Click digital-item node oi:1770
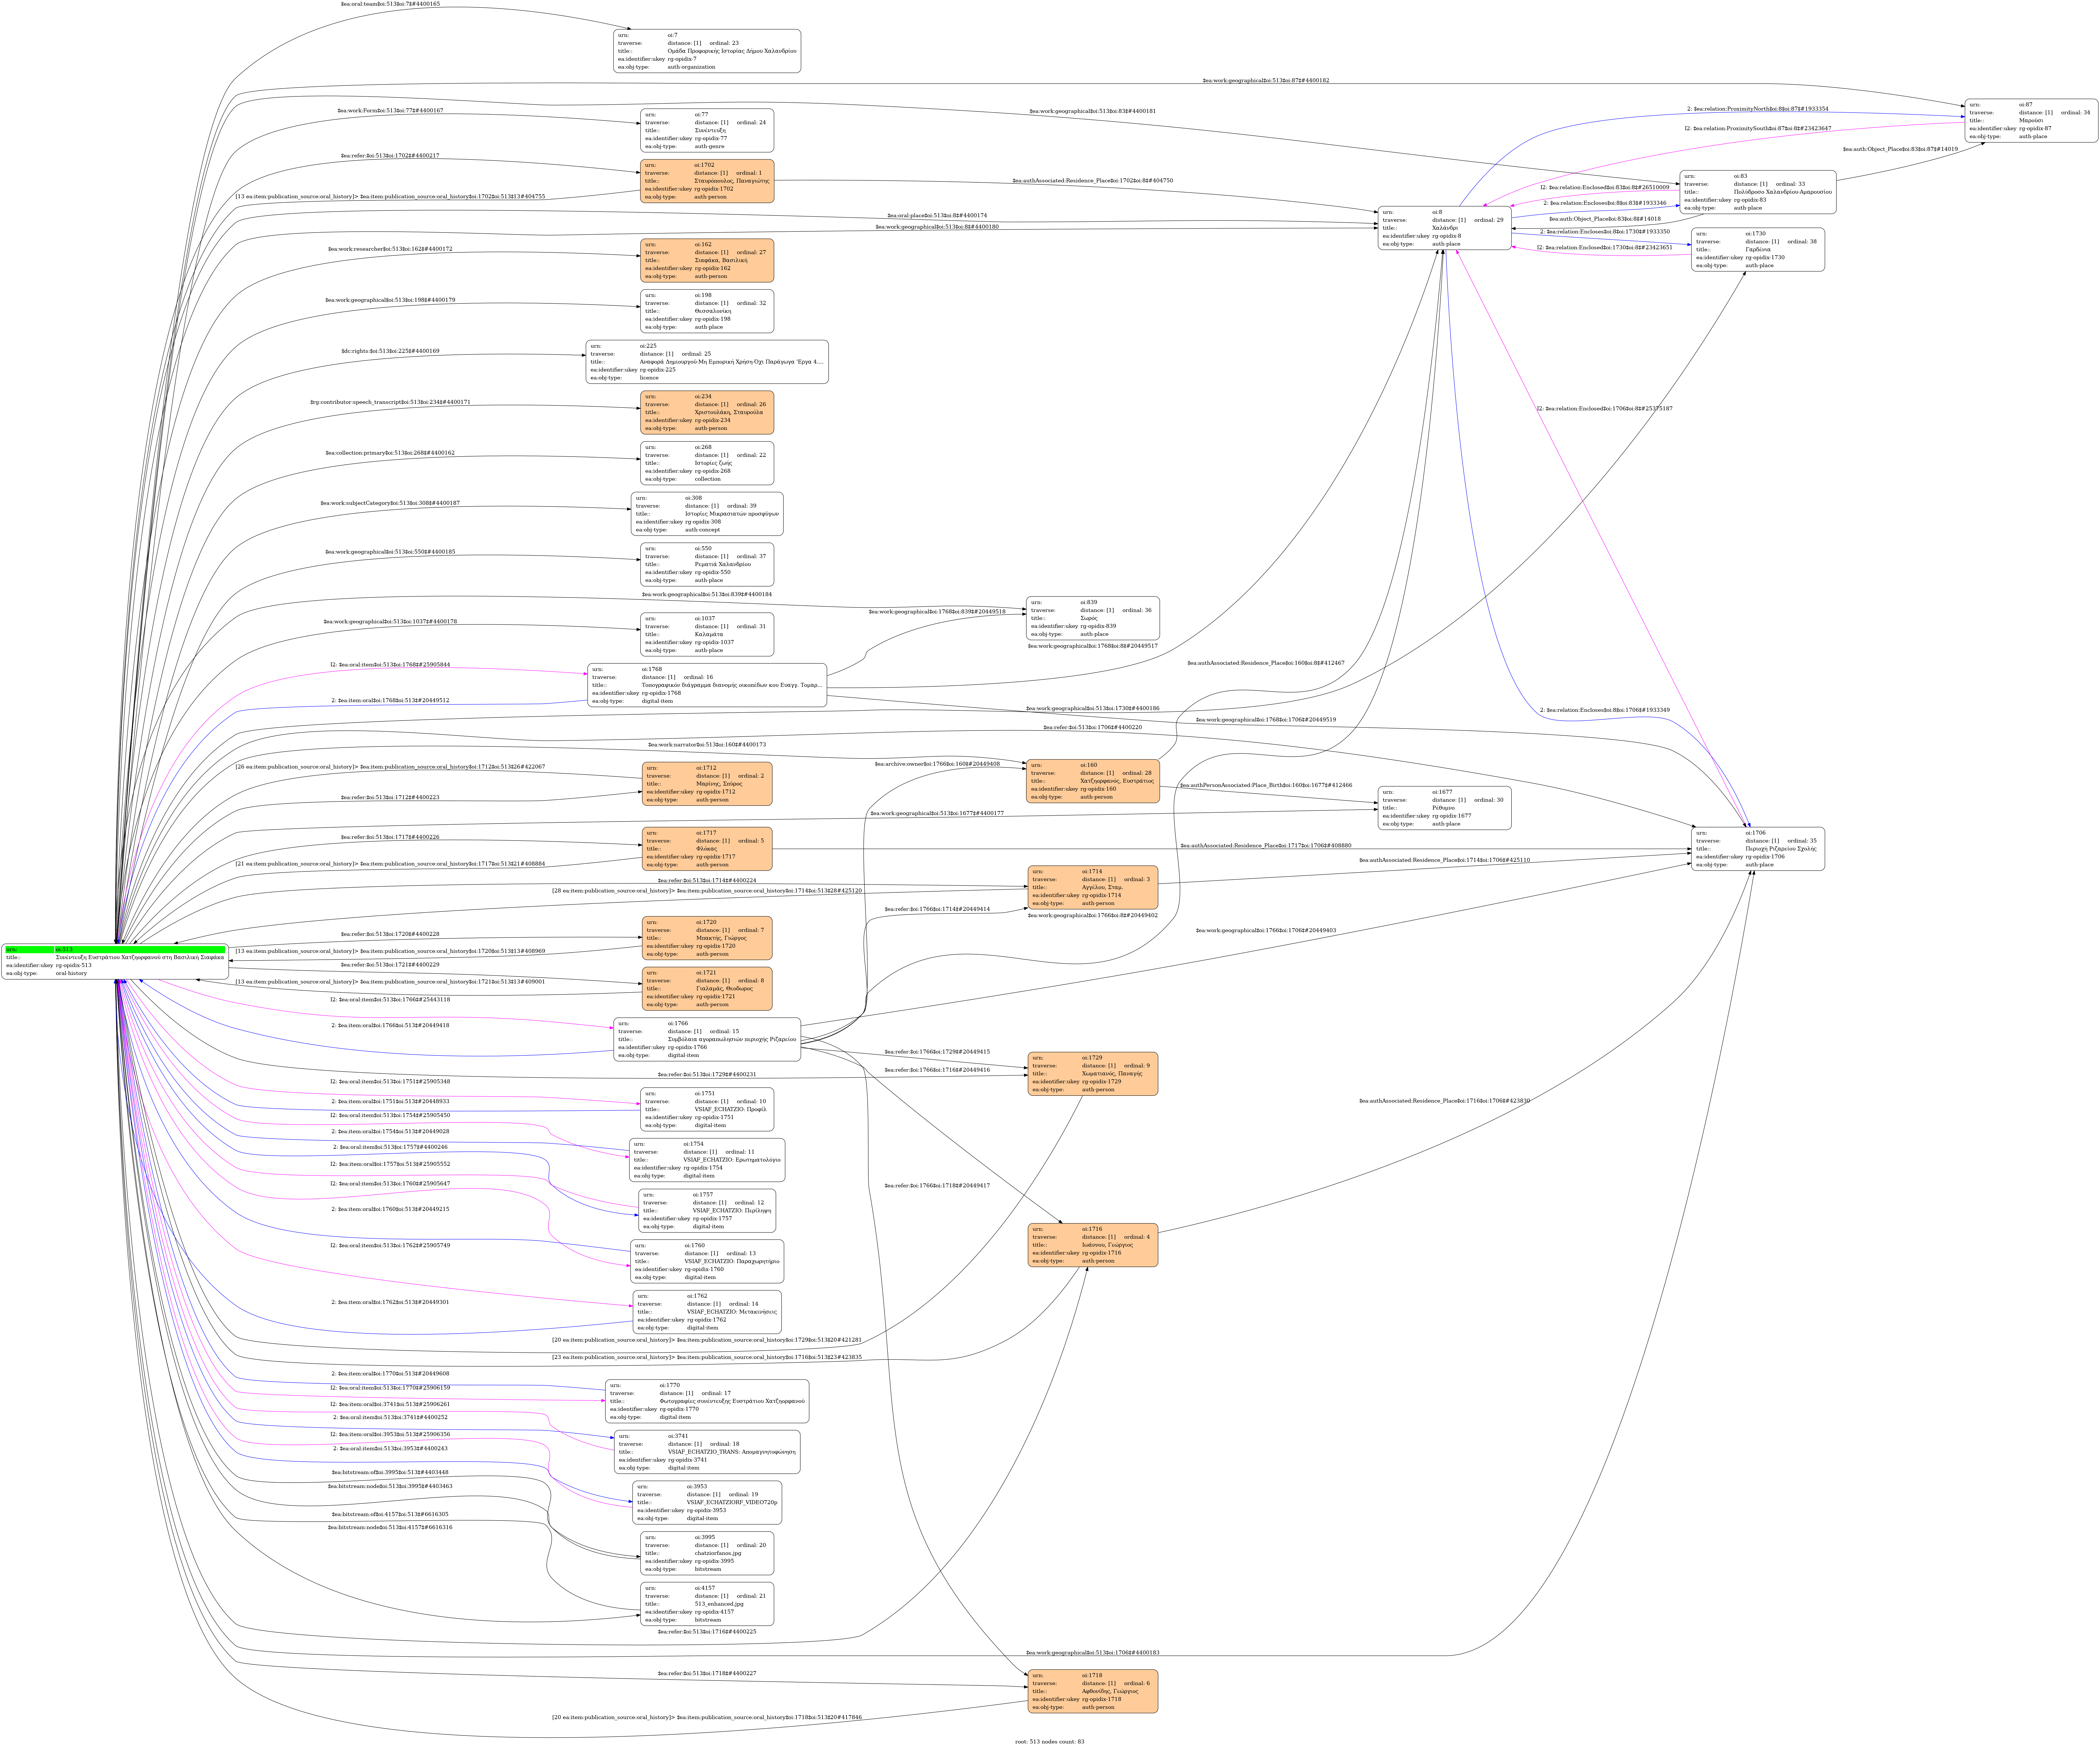The width and height of the screenshot is (2100, 1748). [707, 1401]
